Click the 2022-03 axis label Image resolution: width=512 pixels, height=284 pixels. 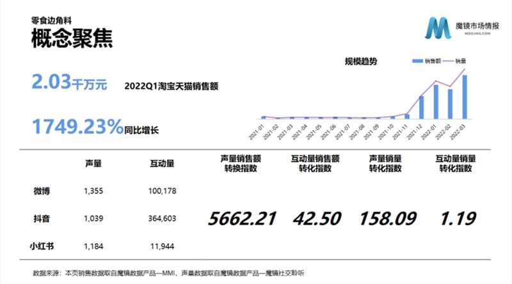click(x=458, y=132)
